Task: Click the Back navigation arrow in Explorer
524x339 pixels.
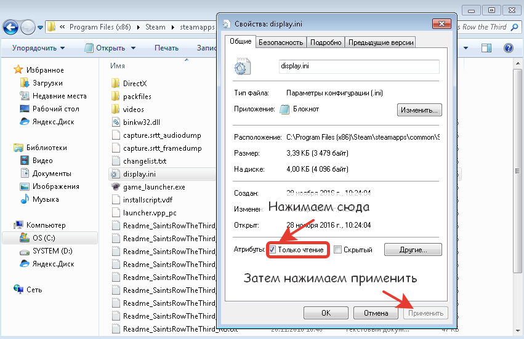Action: click(x=10, y=28)
